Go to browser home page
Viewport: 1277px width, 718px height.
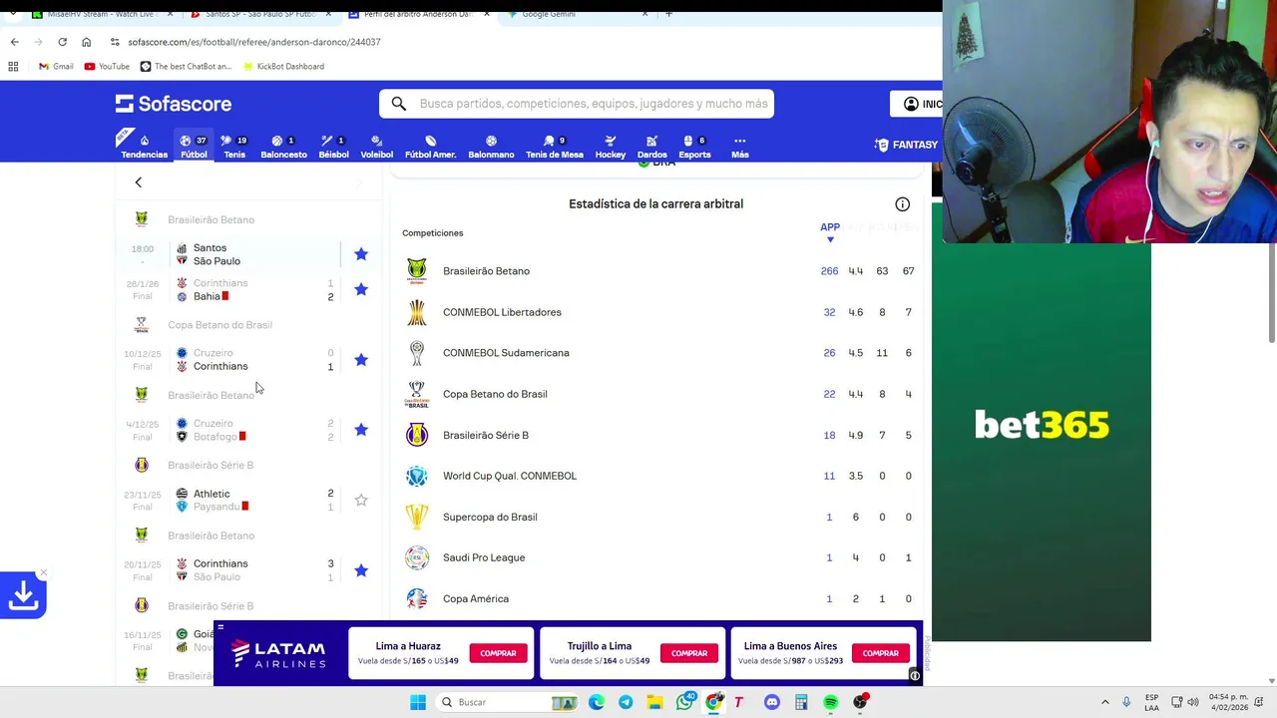pyautogui.click(x=86, y=42)
